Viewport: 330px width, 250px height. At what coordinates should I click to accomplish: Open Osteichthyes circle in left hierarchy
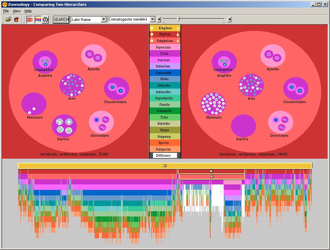(101, 122)
